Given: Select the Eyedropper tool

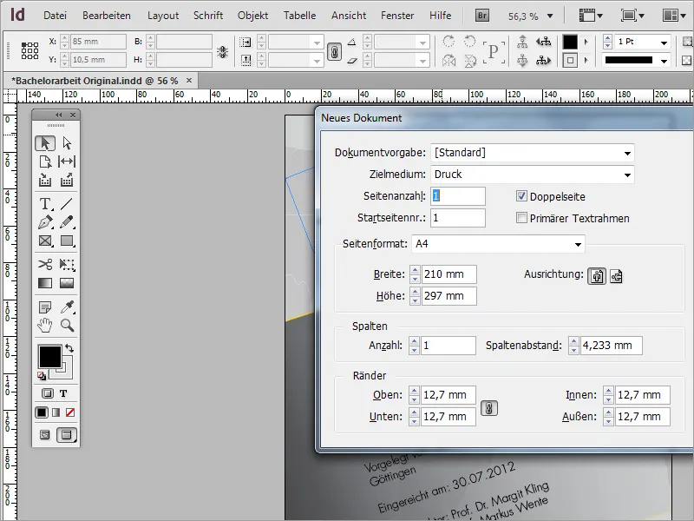Looking at the screenshot, I should [67, 307].
